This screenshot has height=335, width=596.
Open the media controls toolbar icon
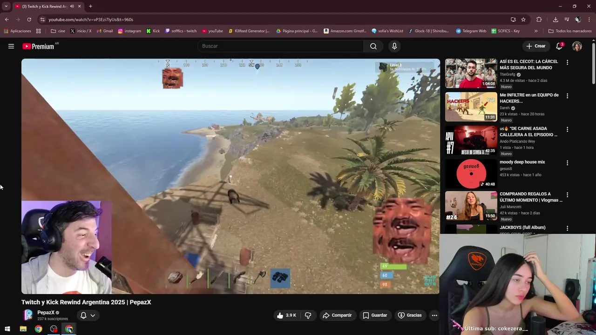pyautogui.click(x=567, y=20)
